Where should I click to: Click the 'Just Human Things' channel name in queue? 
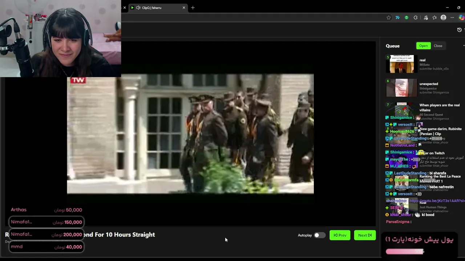tap(433, 207)
